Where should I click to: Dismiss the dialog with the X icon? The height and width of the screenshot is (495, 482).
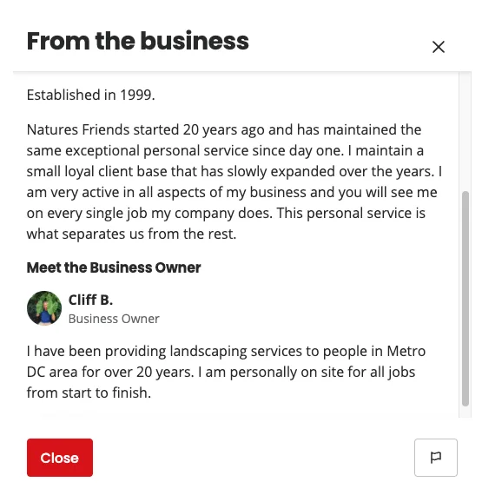438,47
